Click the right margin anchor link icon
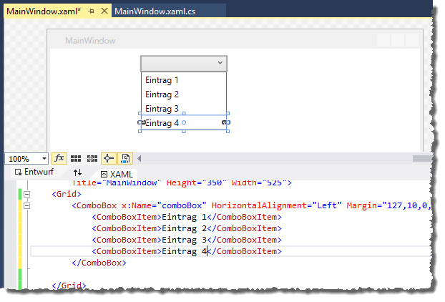This screenshot has width=445, height=302. [x=226, y=123]
